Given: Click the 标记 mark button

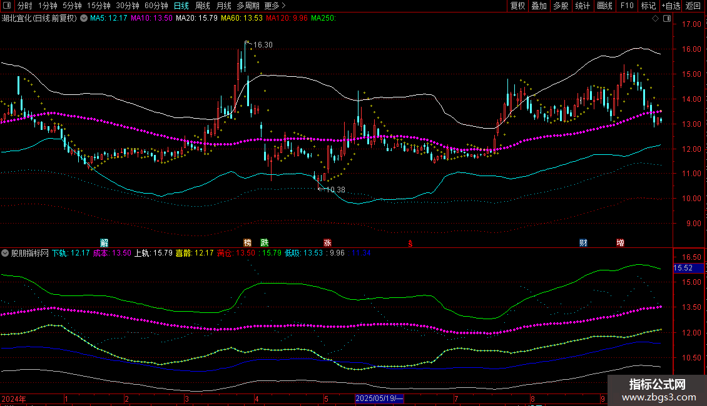Looking at the screenshot, I should 648,6.
